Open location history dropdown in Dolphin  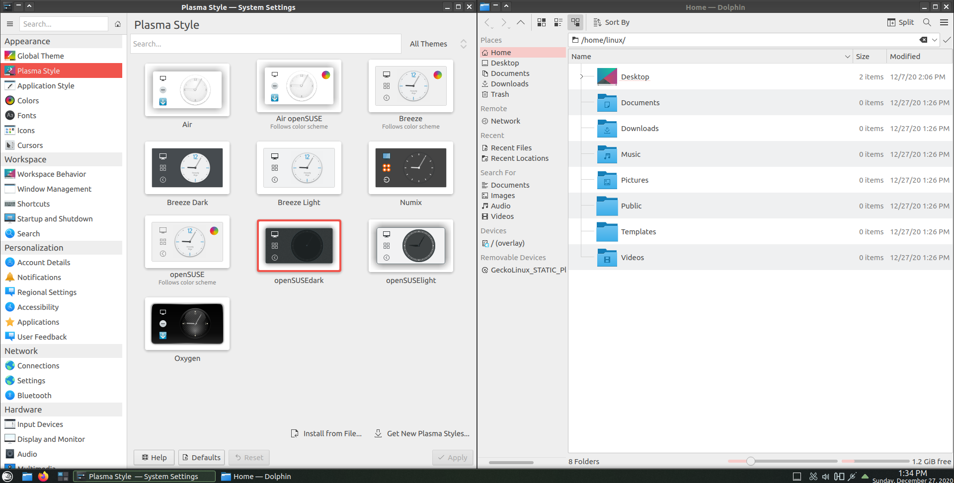click(935, 40)
